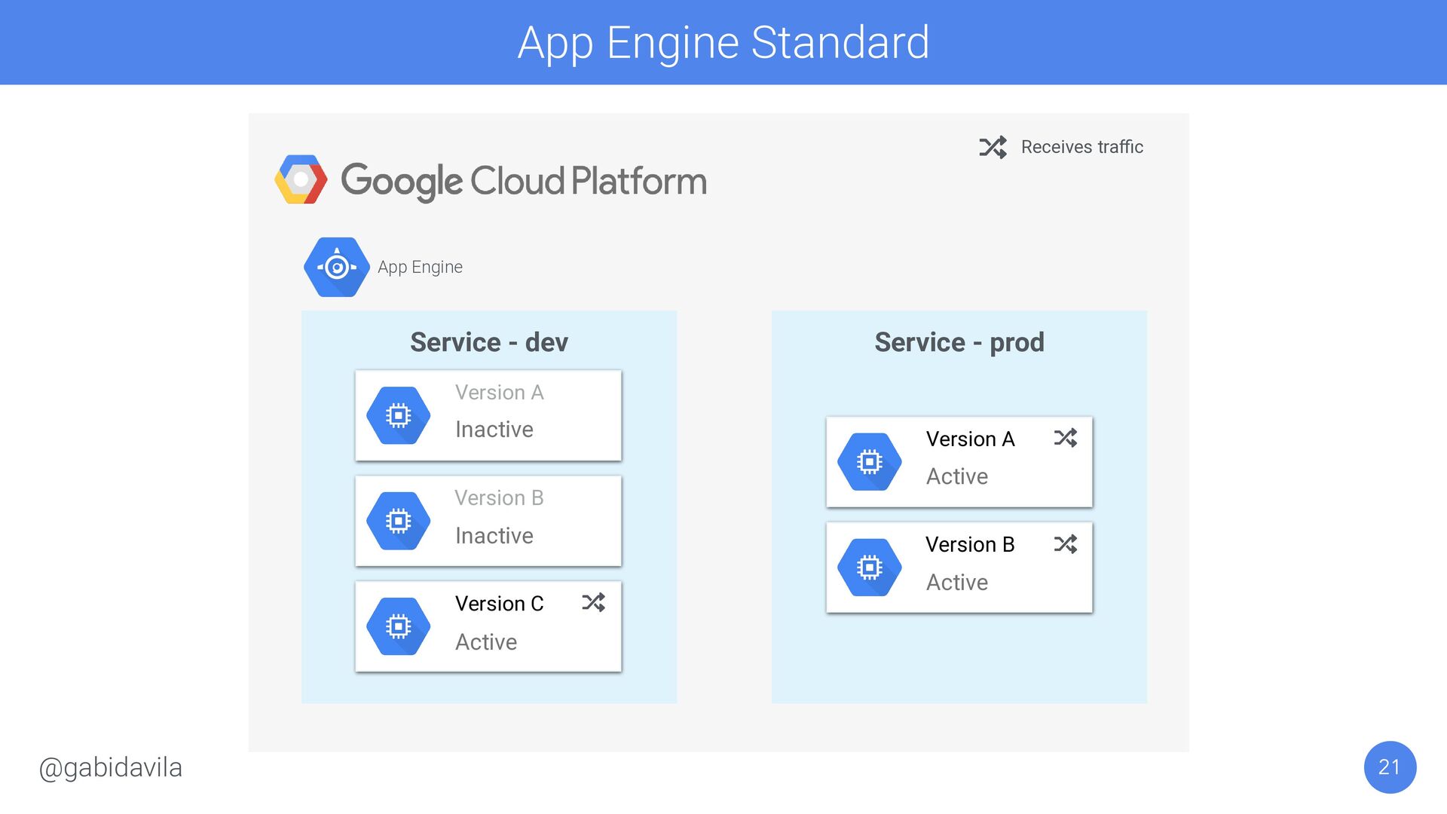Click the App Engine hexagon icon

tap(336, 267)
